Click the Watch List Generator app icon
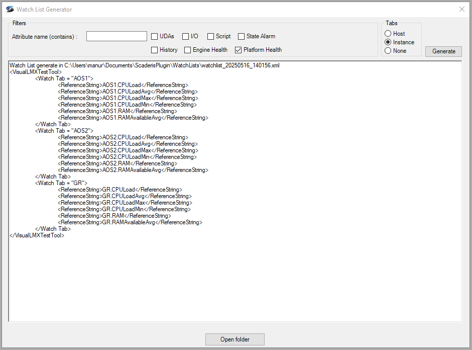The height and width of the screenshot is (350, 472). 10,9
